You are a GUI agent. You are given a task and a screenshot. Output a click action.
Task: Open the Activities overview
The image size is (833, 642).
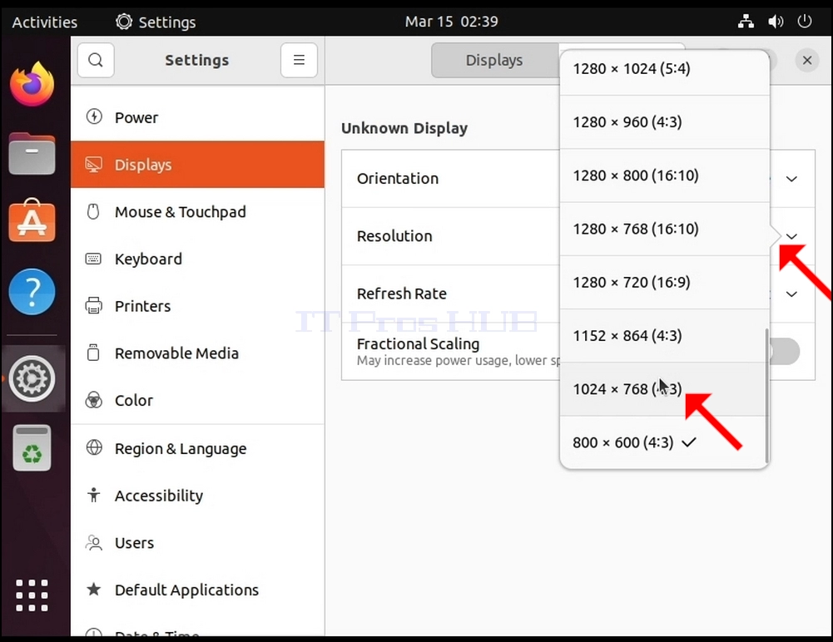point(45,22)
